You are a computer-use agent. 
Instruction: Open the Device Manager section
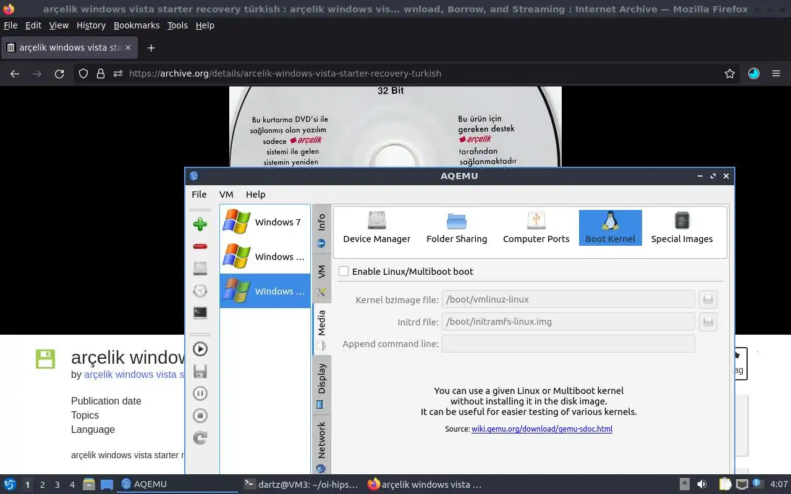(376, 227)
